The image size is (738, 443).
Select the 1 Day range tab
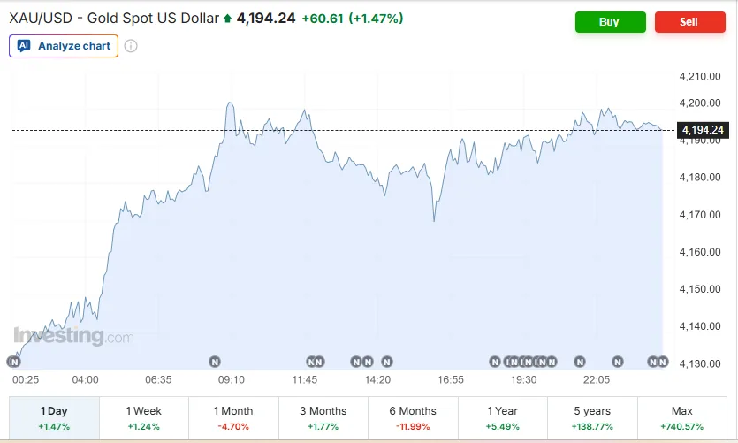pos(54,418)
